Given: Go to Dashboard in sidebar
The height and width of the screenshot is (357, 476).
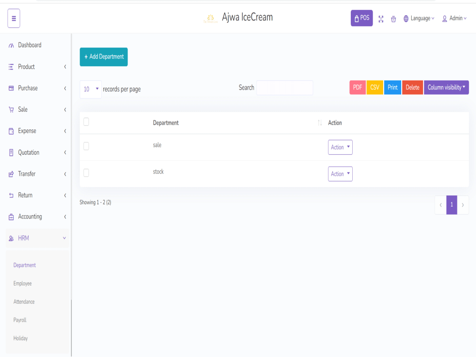Looking at the screenshot, I should point(30,45).
